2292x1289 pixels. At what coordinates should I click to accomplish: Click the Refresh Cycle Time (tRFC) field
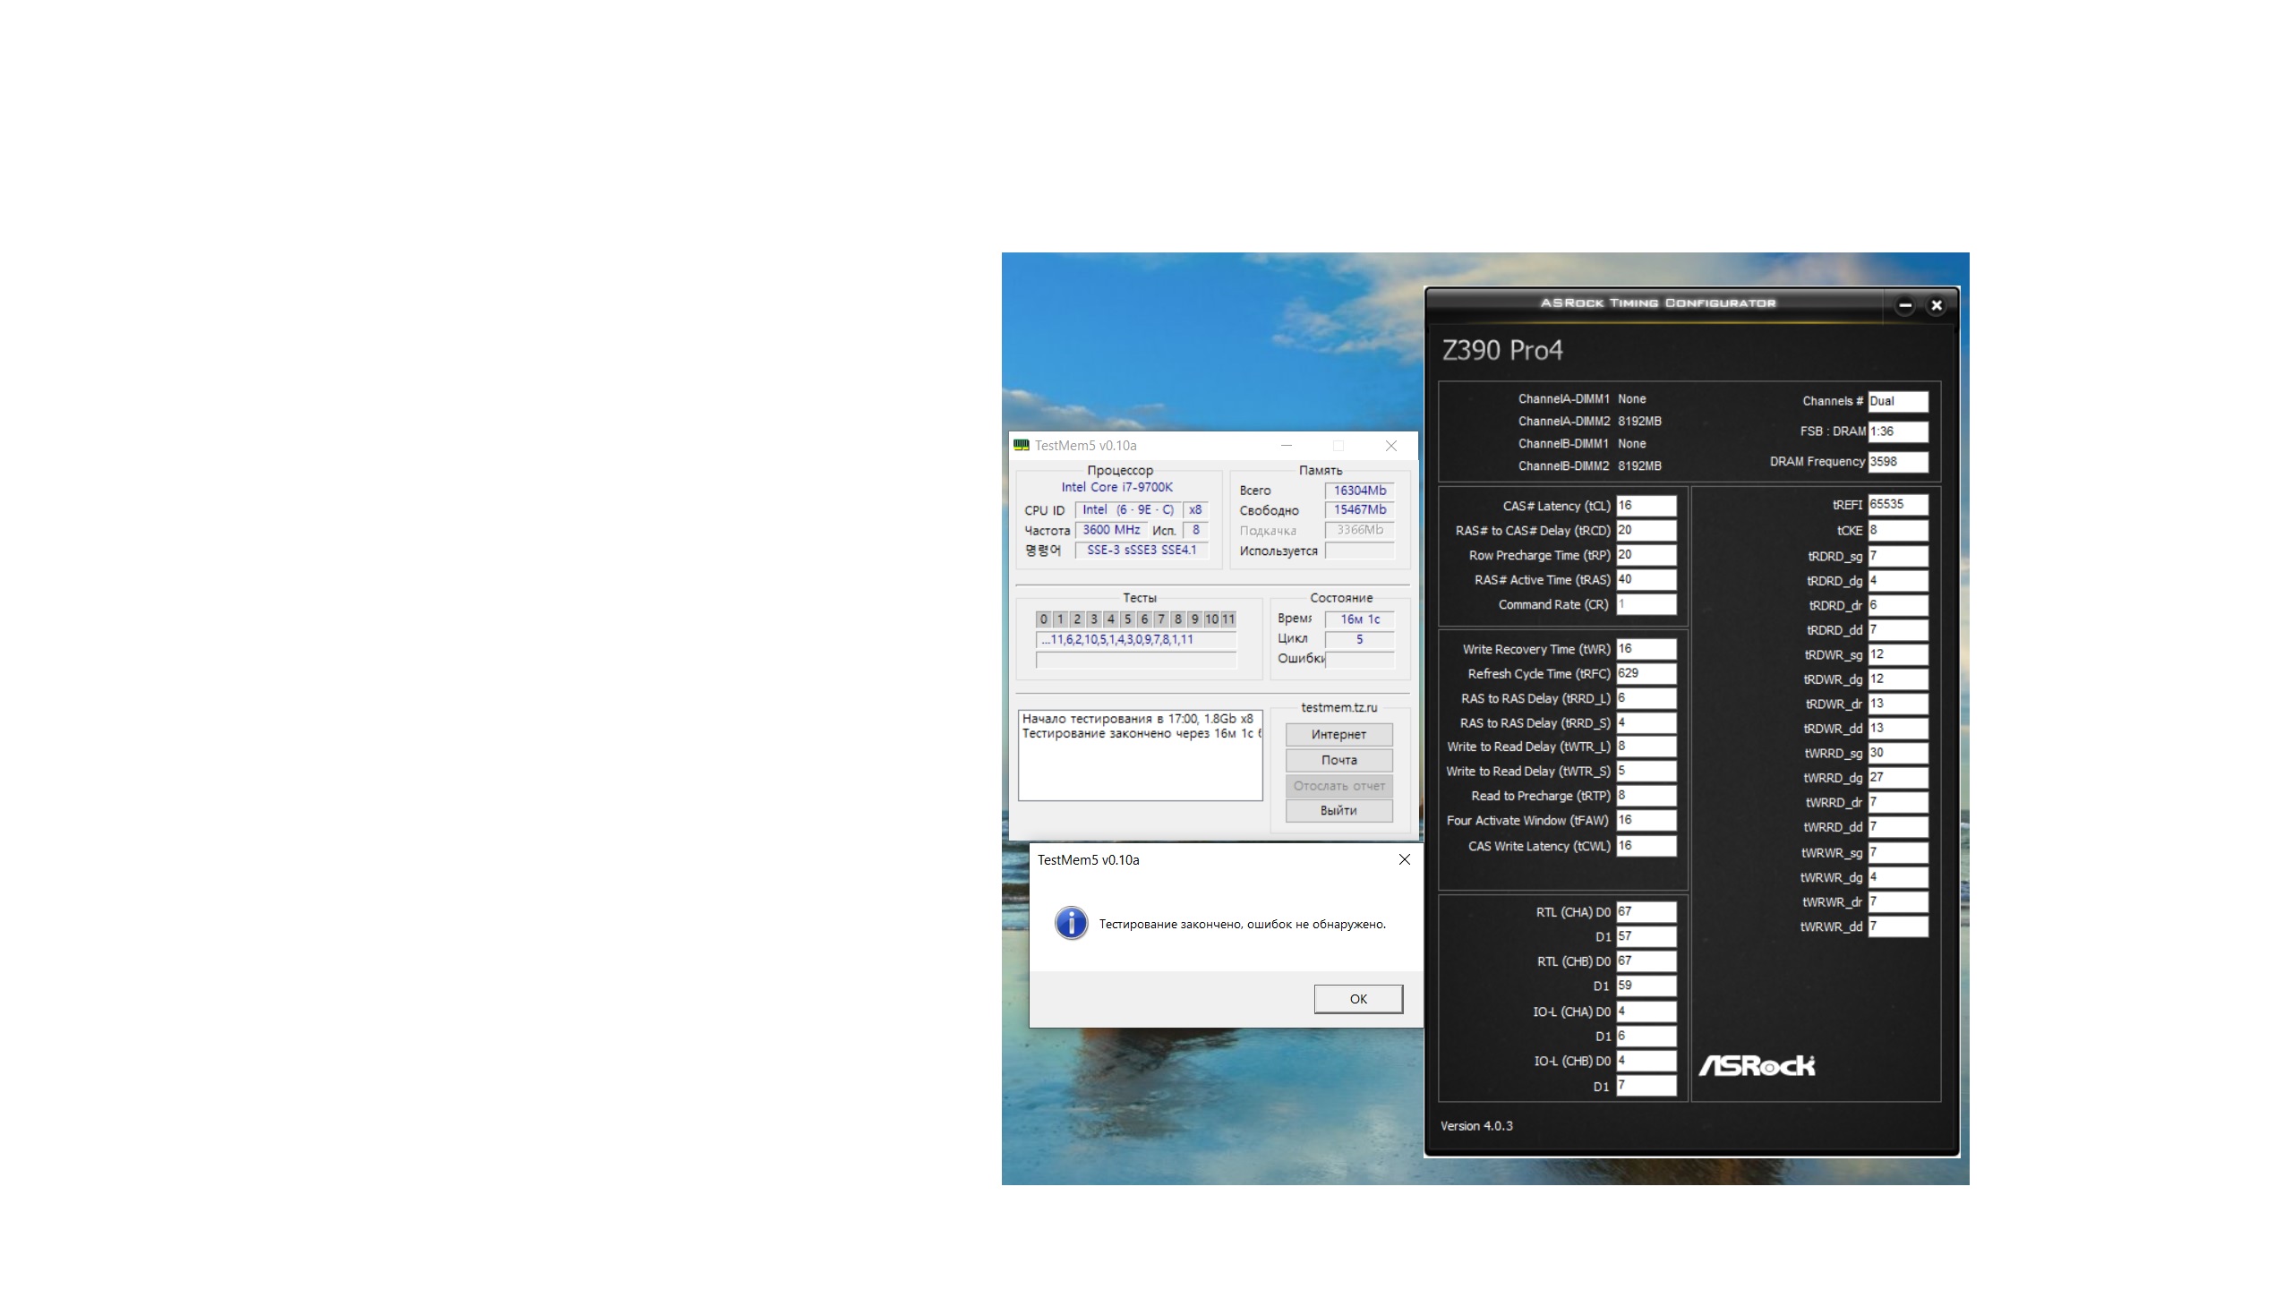(x=1646, y=673)
